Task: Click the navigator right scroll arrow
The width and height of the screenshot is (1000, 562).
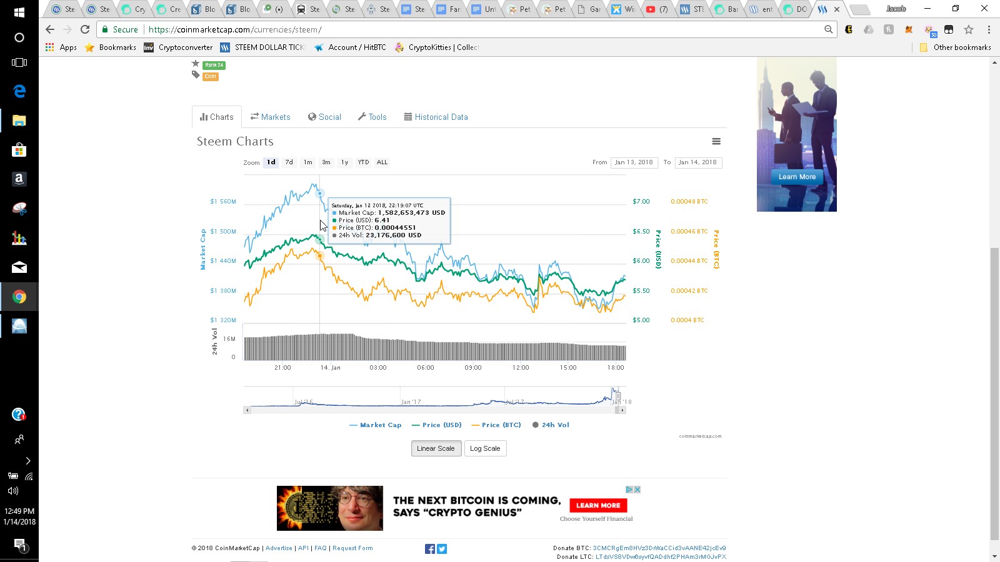Action: coord(622,410)
